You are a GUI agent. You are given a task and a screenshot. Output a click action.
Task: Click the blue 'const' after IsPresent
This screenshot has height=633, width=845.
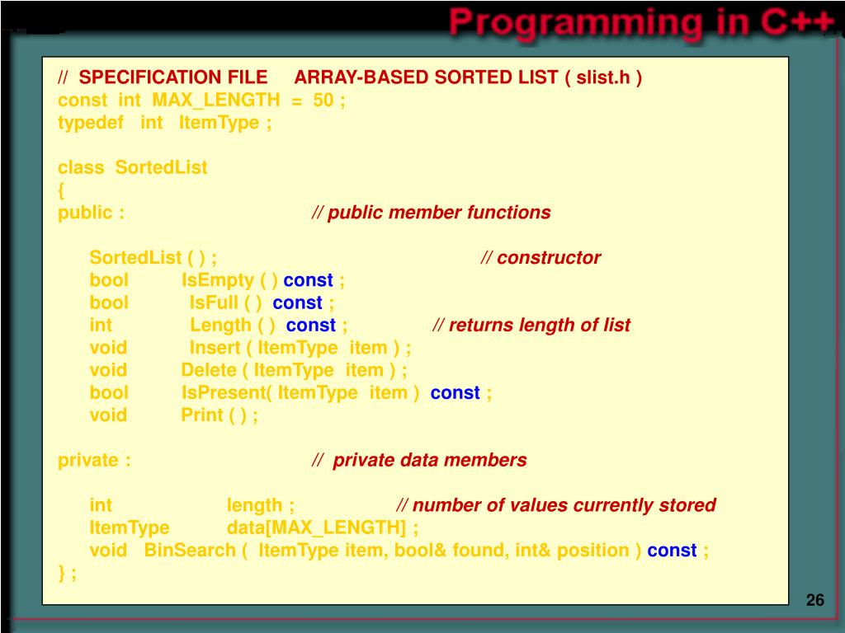(x=455, y=393)
